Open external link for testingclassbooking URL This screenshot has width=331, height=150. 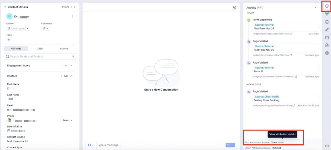pyautogui.click(x=293, y=105)
